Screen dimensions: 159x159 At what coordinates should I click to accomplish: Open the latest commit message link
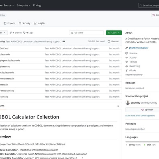[x=33, y=41]
